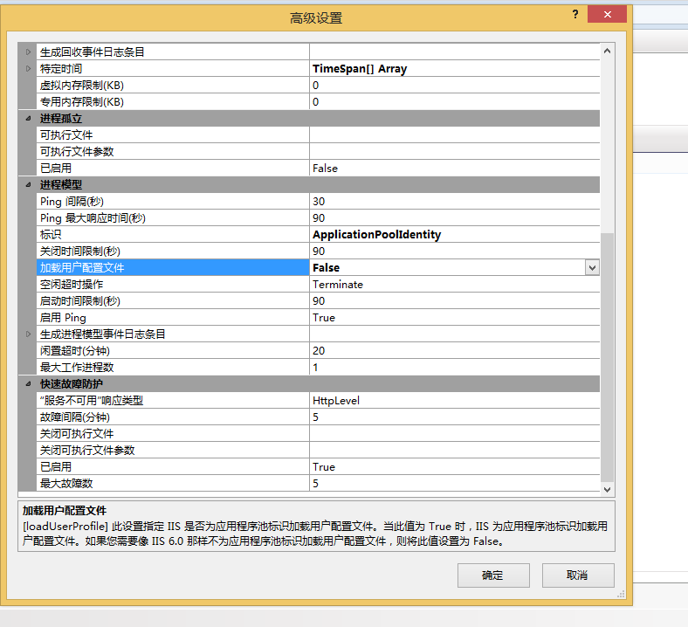Select the 虚拟内存限制(KB) row
Screen dimensions: 688x627
(318, 85)
